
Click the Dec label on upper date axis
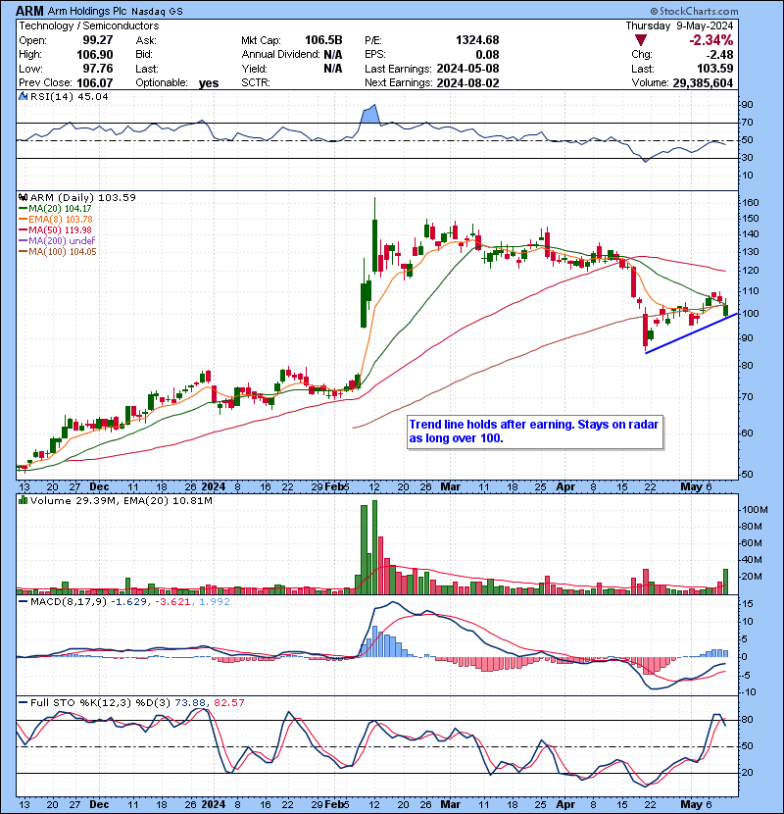coord(99,487)
